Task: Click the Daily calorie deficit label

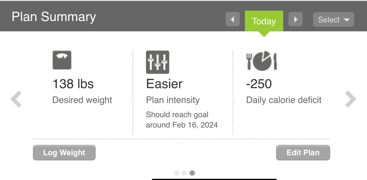Action: point(284,100)
